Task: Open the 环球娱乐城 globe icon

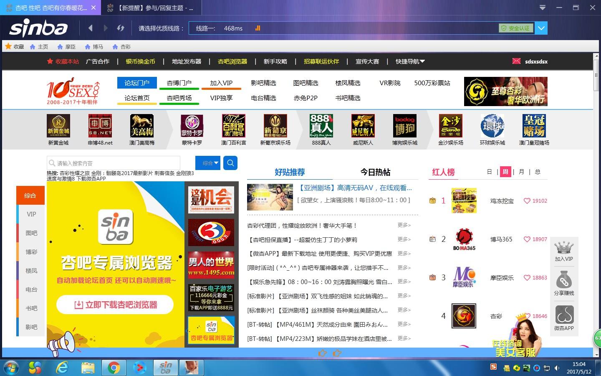Action: [x=492, y=126]
